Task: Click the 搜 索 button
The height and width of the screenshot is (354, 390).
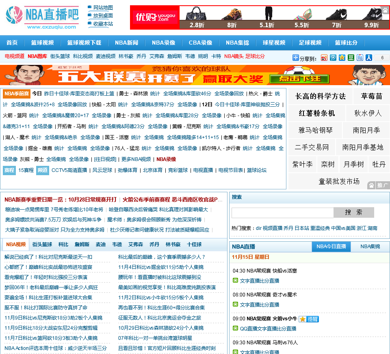Action: (x=354, y=212)
